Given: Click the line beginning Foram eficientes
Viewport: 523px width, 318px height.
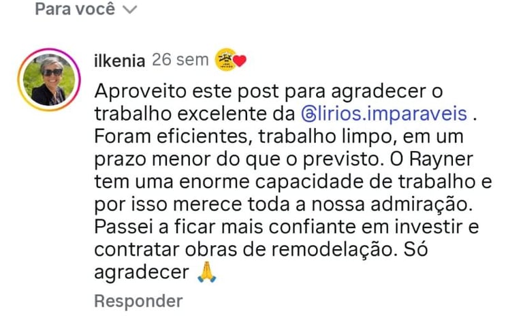Looking at the screenshot, I should [x=279, y=137].
